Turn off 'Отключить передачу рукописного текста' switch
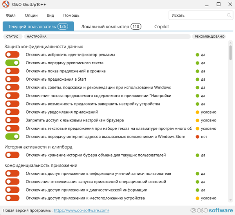The image size is (235, 215). pyautogui.click(x=12, y=63)
